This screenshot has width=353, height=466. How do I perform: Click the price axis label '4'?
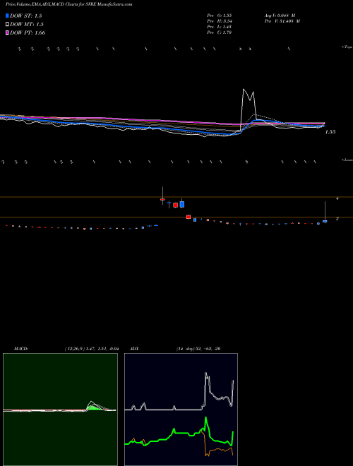pyautogui.click(x=337, y=198)
